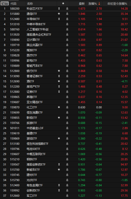Sort by the 最新 column header
Screen dimensions: 131x199
coord(82,4)
